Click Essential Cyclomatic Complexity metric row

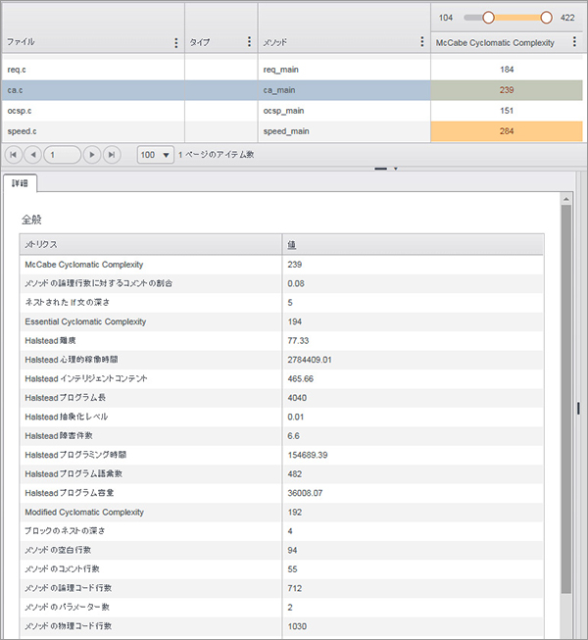click(281, 321)
